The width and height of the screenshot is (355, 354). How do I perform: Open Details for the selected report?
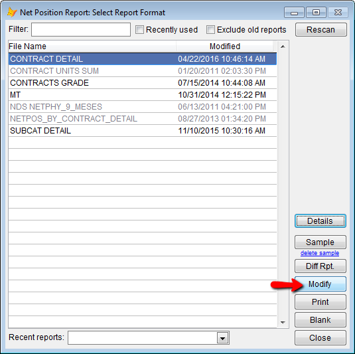(320, 221)
